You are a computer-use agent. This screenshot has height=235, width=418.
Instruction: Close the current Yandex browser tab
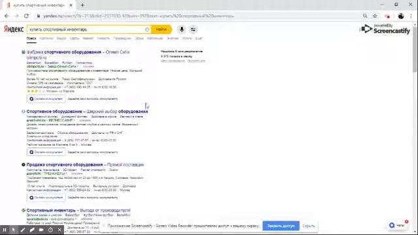[x=71, y=5]
